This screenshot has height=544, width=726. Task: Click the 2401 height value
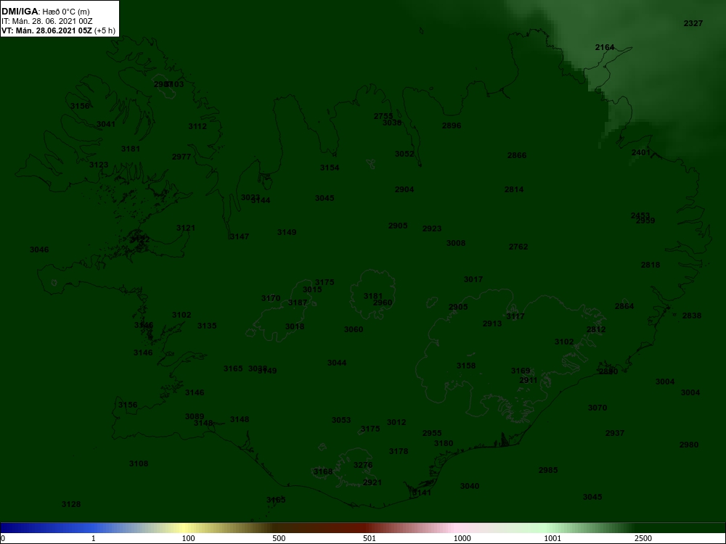(x=641, y=152)
